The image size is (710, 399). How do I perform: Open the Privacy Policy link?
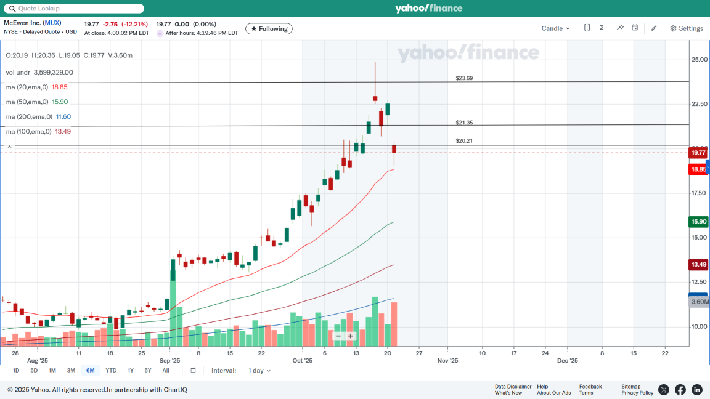click(637, 393)
